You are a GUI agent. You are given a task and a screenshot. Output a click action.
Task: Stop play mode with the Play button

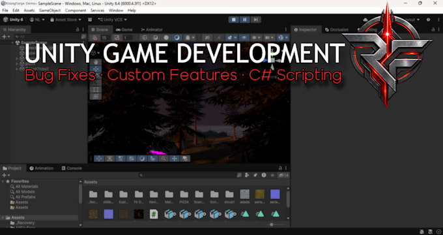pos(234,20)
